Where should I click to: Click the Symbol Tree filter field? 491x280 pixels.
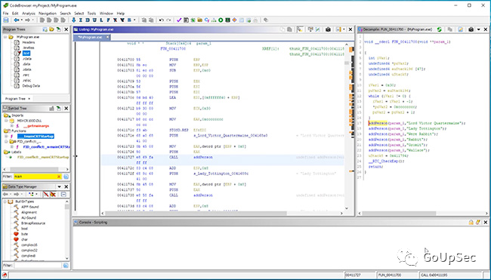pos(35,177)
